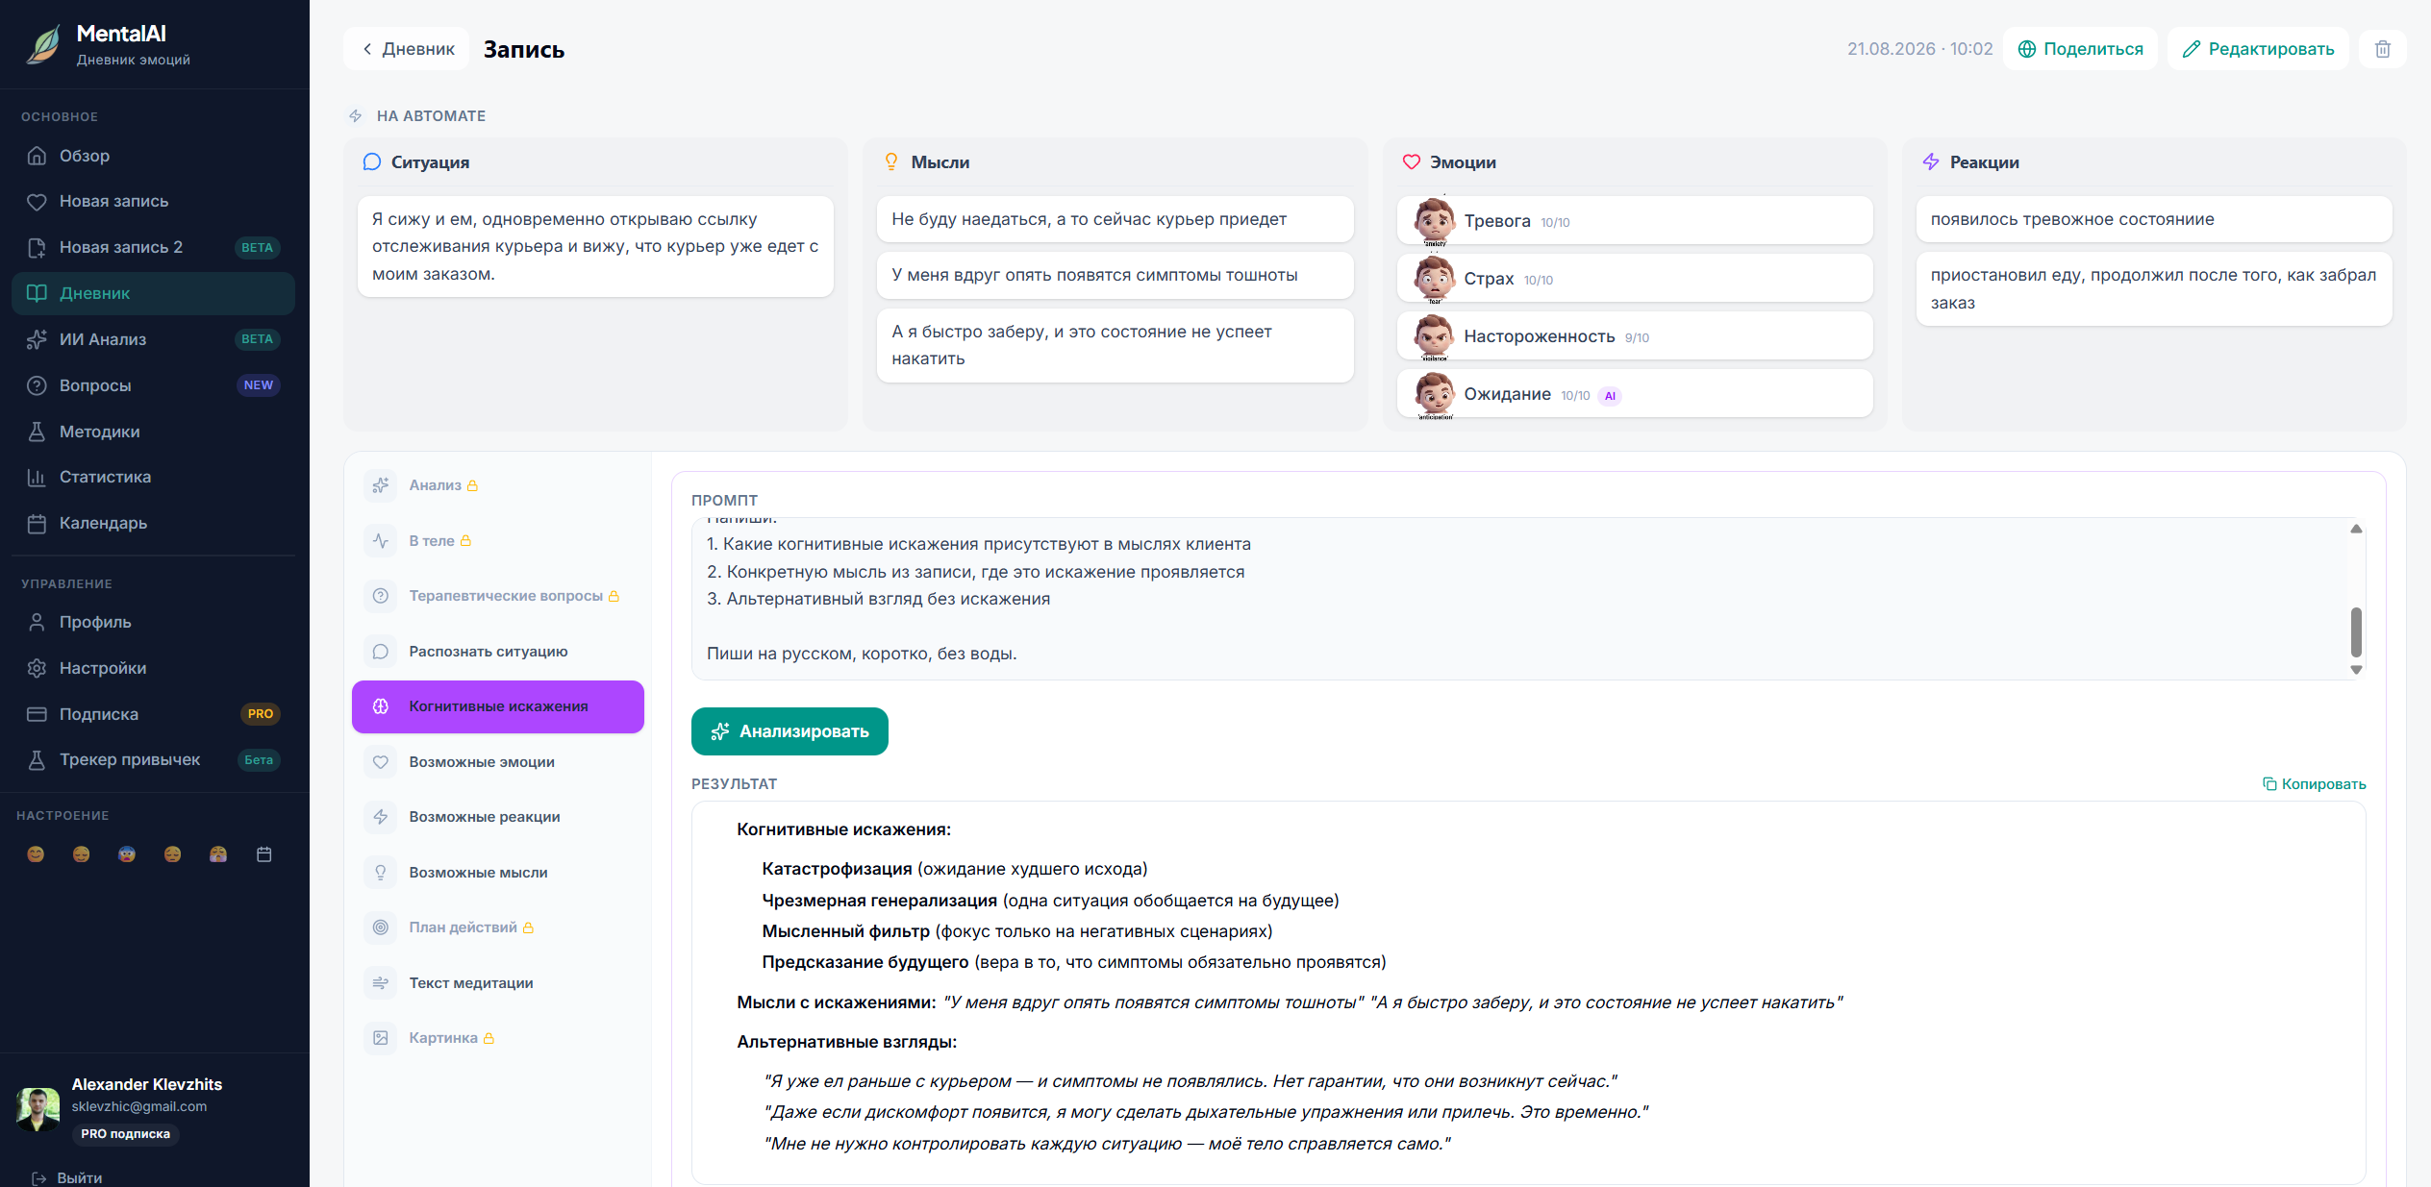Switch to Текст медитации tab
The image size is (2431, 1187).
click(x=498, y=983)
